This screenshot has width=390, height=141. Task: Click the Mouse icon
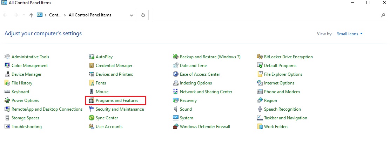click(x=92, y=92)
